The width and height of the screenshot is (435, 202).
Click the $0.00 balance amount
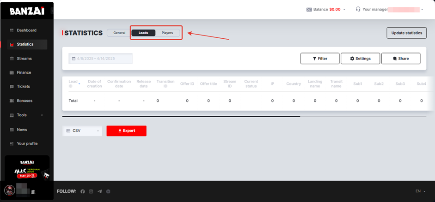(x=335, y=9)
